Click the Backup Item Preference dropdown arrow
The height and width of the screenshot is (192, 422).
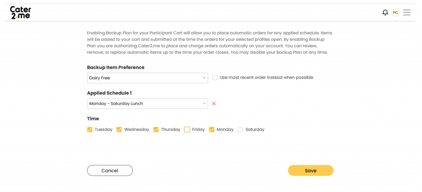coord(204,78)
